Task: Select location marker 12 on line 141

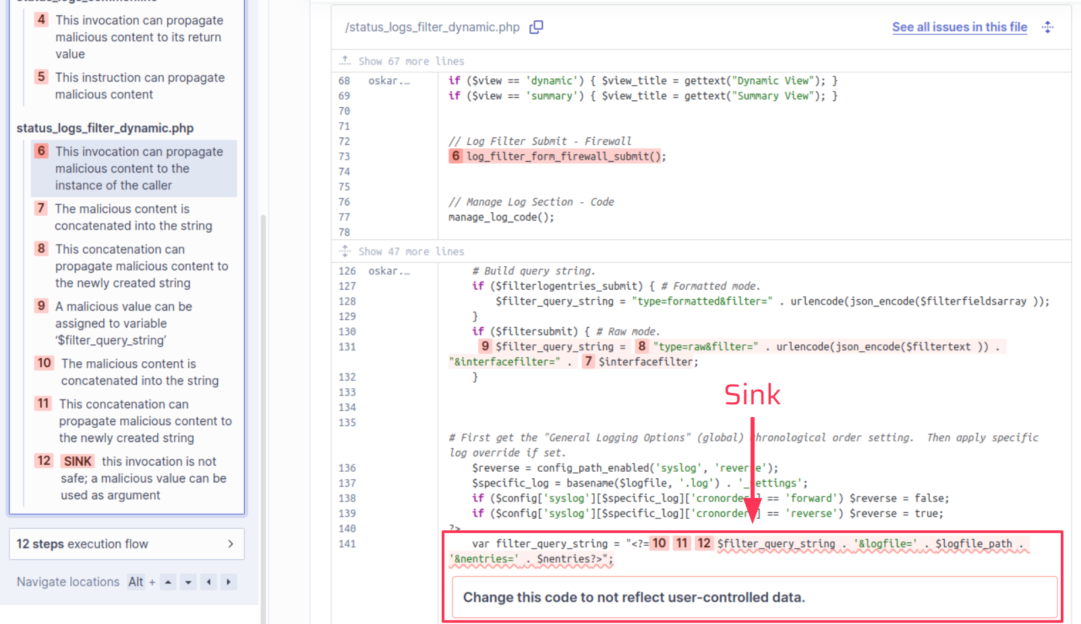Action: (703, 544)
